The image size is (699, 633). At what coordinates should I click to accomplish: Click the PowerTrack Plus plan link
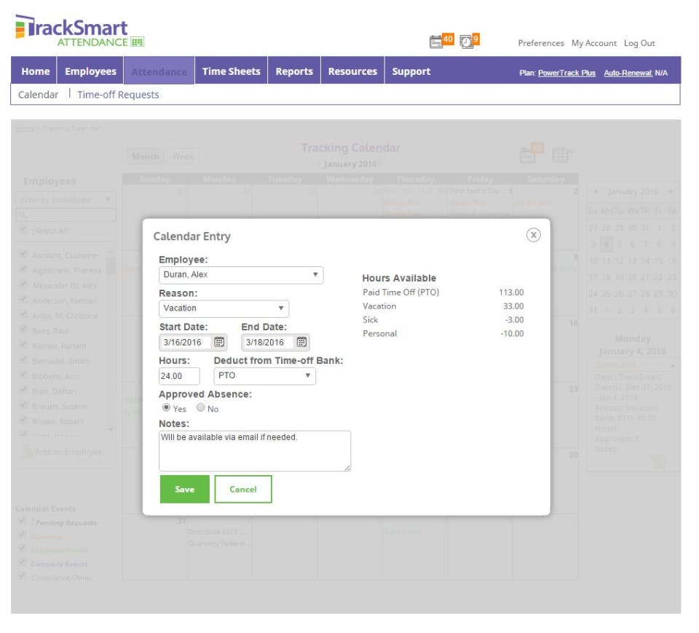(x=566, y=73)
